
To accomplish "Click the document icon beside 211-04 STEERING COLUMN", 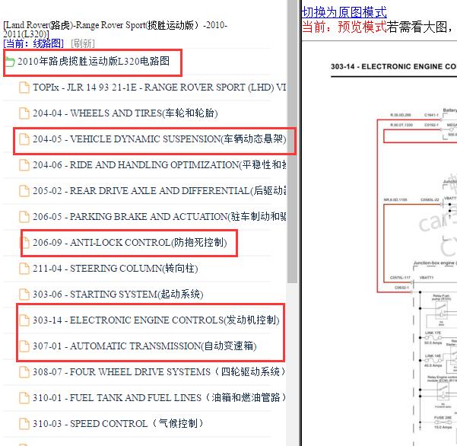I will [x=24, y=269].
